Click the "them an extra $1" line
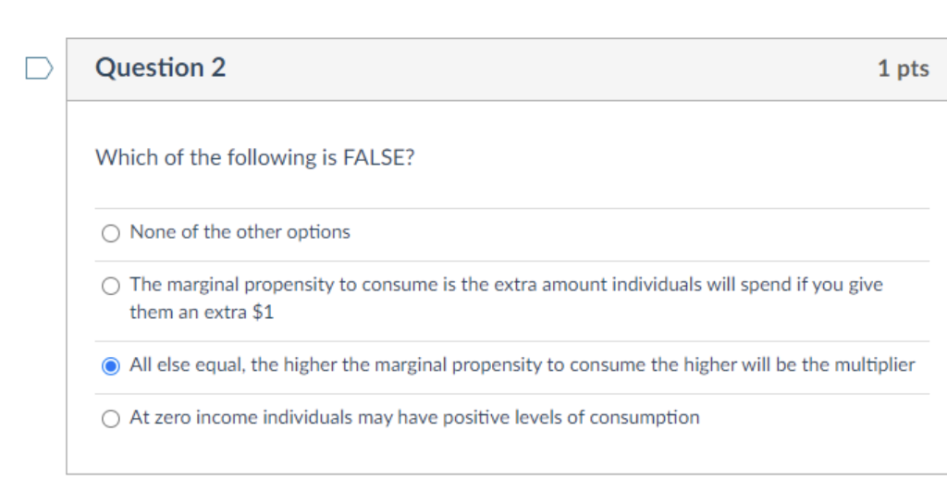947x480 pixels. [202, 313]
